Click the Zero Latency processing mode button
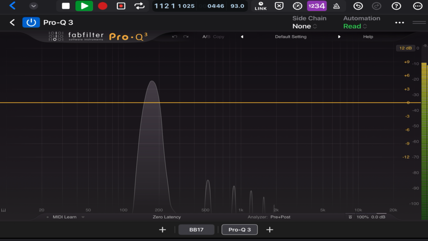The height and width of the screenshot is (241, 428). pyautogui.click(x=167, y=217)
